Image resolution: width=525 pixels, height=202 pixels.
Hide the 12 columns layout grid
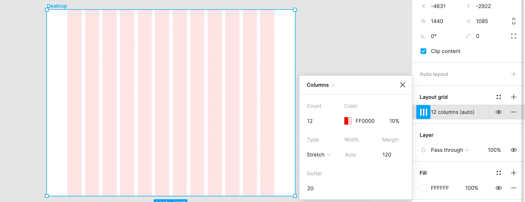click(x=498, y=112)
